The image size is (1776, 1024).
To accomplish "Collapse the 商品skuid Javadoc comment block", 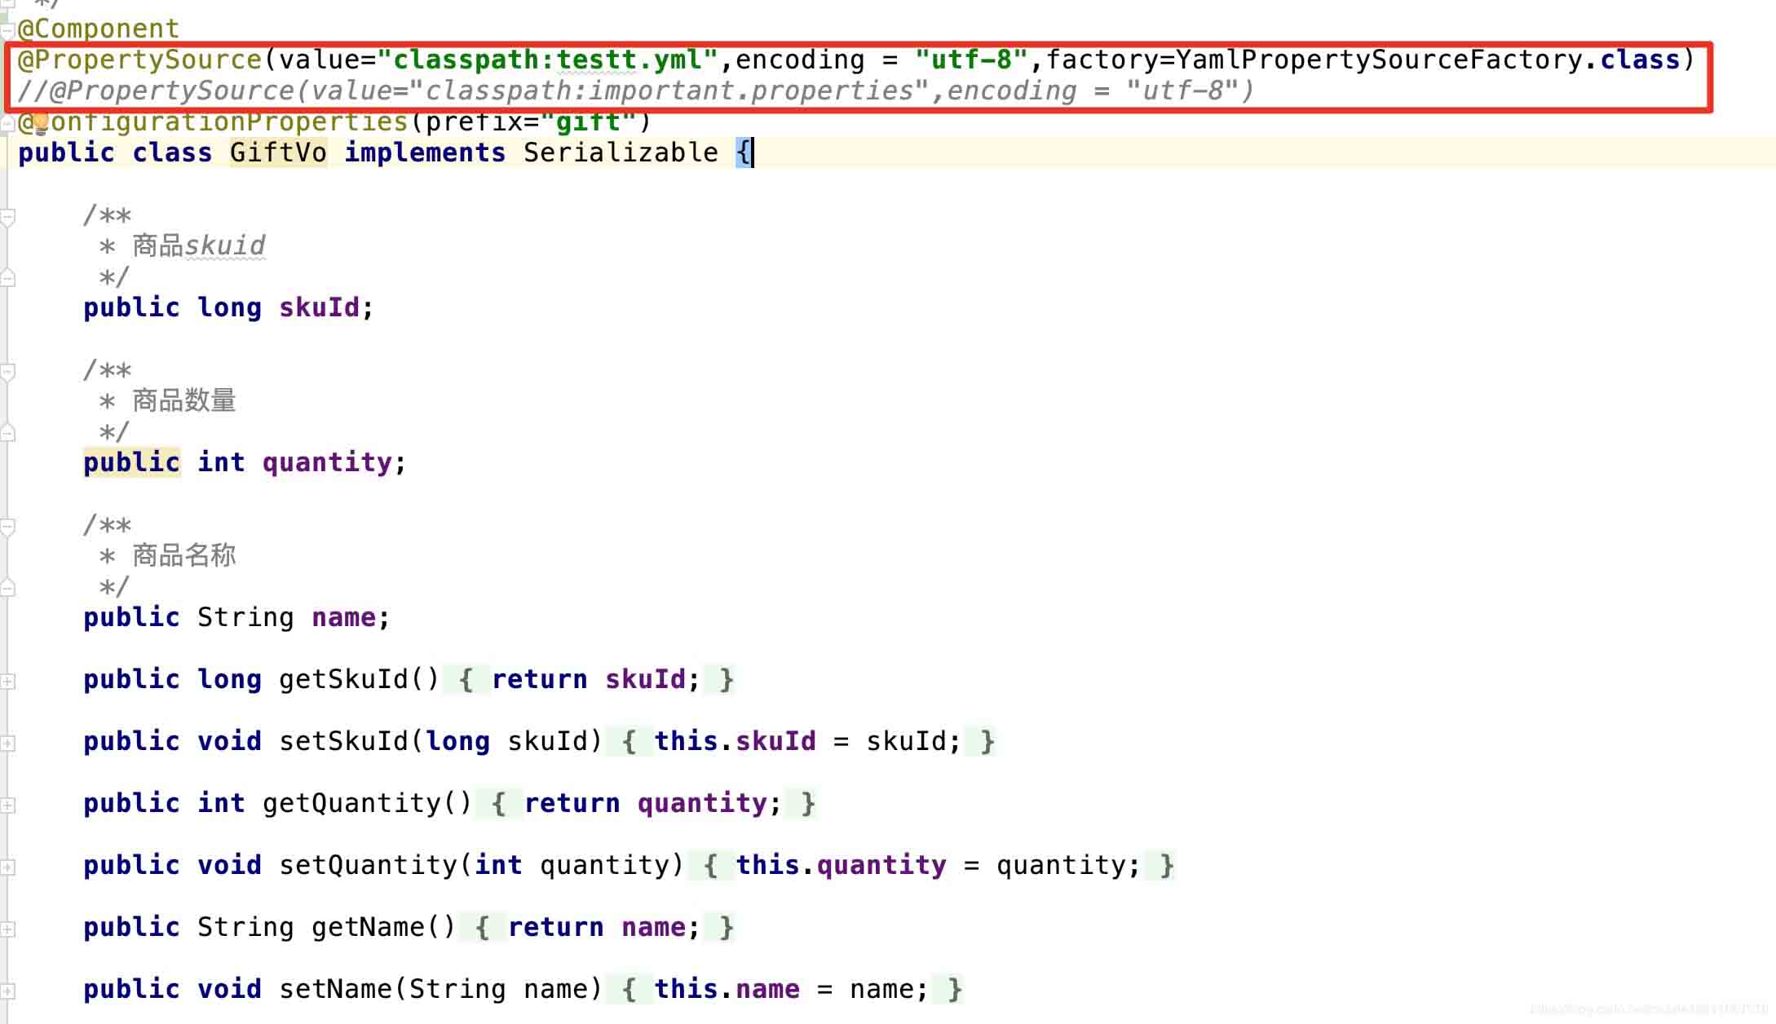I will pos(7,217).
